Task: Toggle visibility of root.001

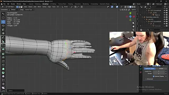Action: [x=164, y=19]
